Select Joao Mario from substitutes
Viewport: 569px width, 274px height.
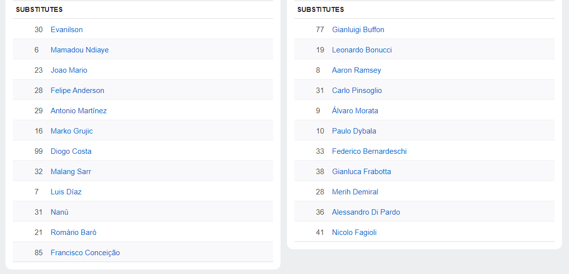coord(69,70)
